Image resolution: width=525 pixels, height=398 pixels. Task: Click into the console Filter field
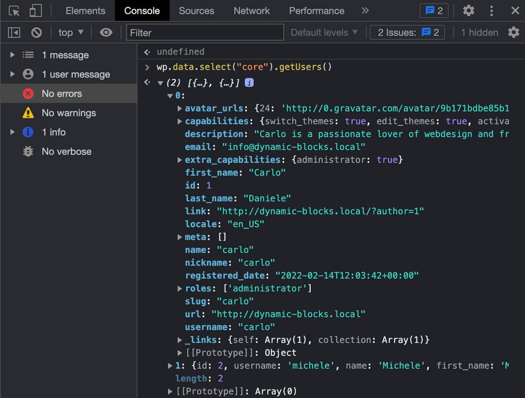(205, 32)
